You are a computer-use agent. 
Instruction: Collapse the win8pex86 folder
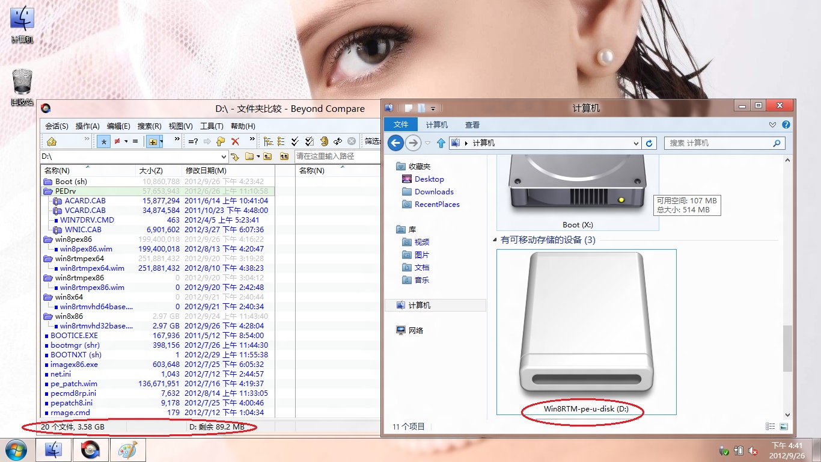tap(47, 239)
